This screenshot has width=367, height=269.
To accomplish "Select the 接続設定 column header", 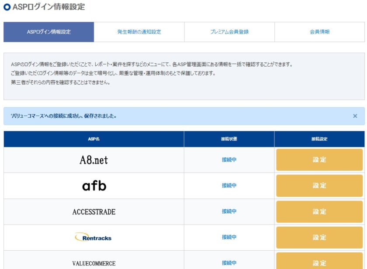I will click(319, 139).
